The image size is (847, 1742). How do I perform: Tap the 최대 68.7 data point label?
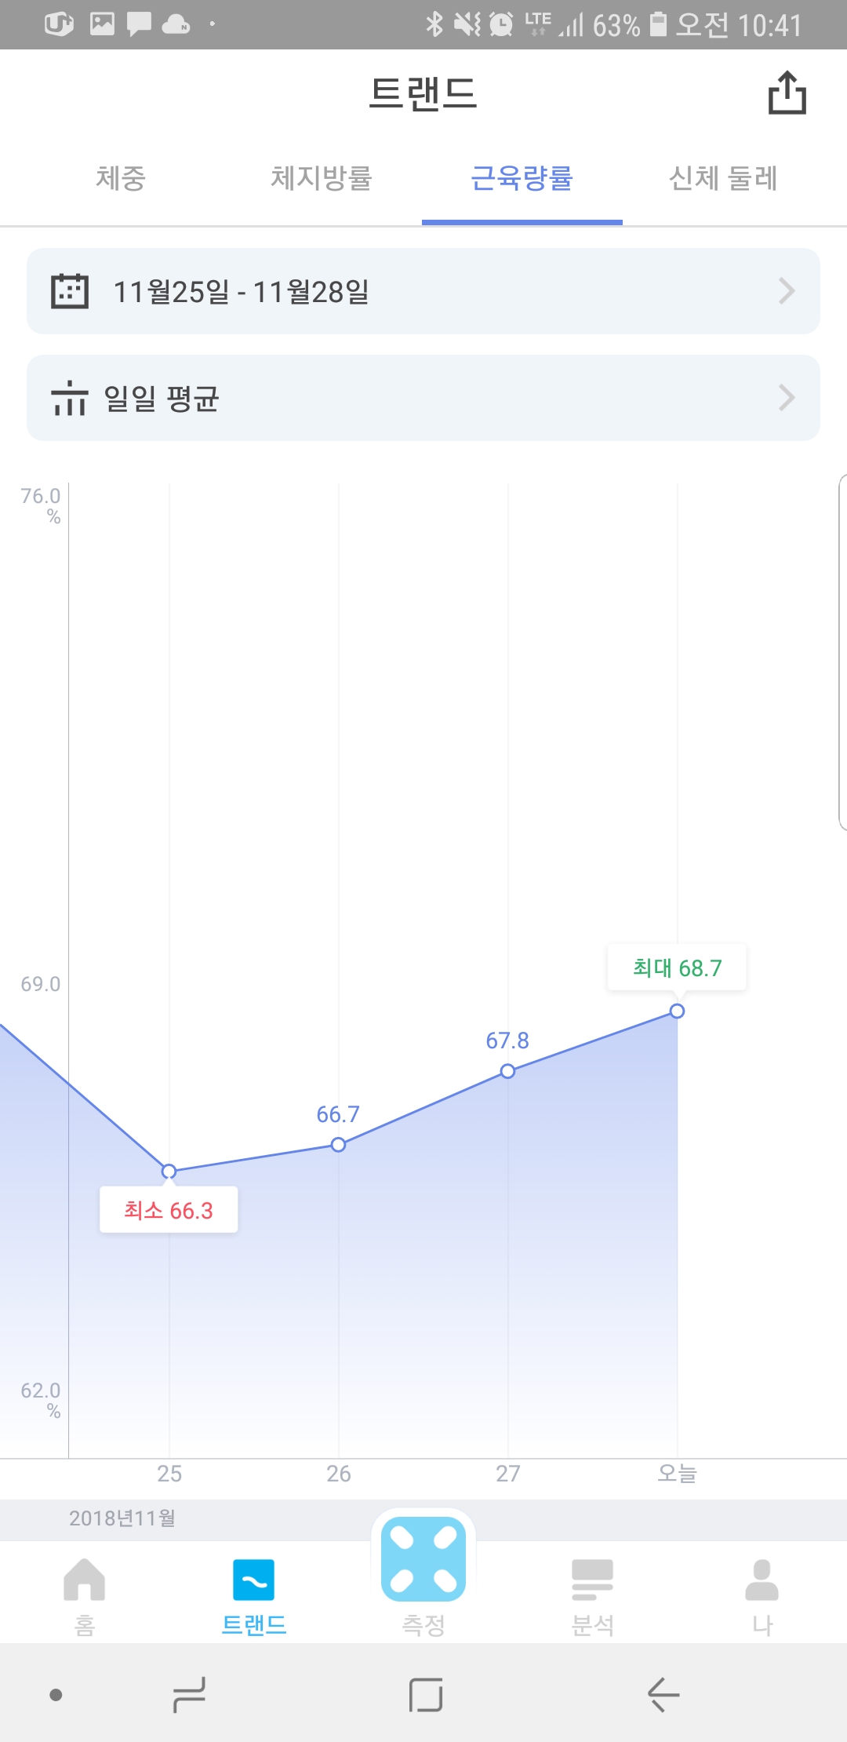677,968
